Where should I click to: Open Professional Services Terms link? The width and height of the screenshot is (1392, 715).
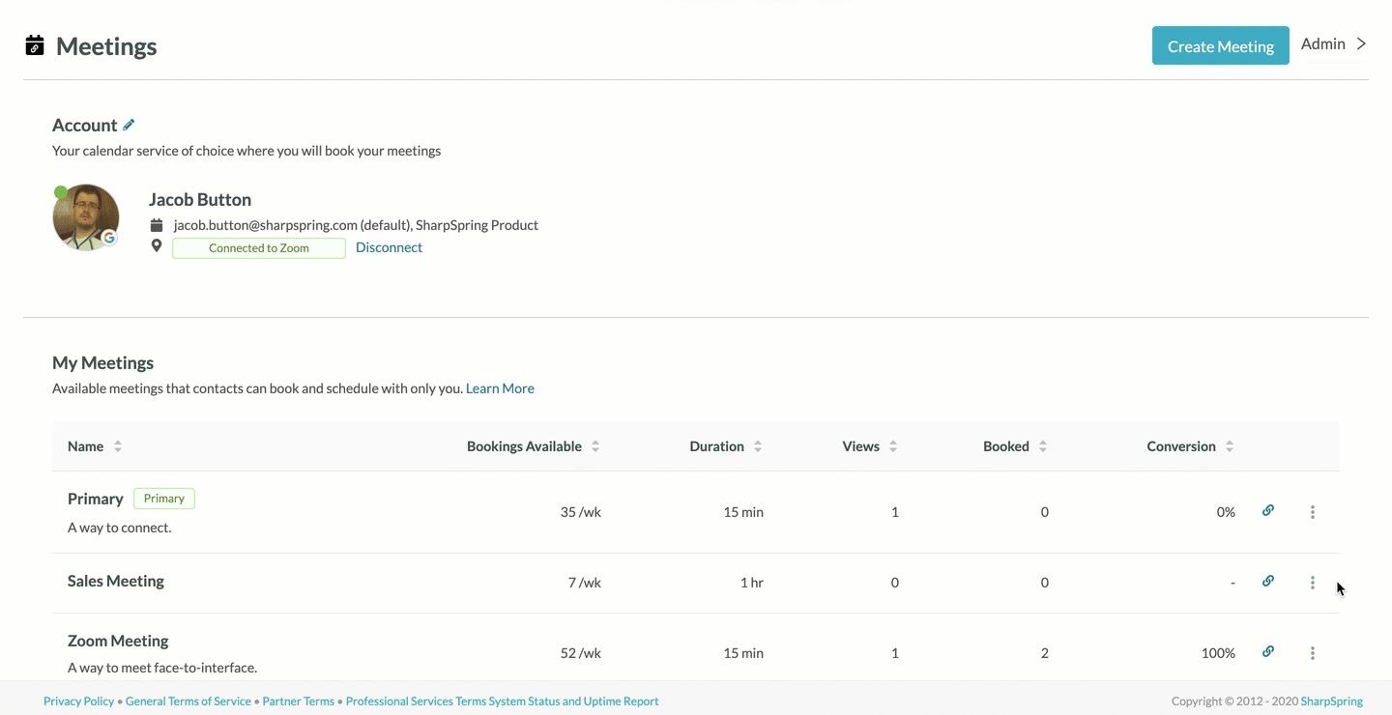point(416,701)
